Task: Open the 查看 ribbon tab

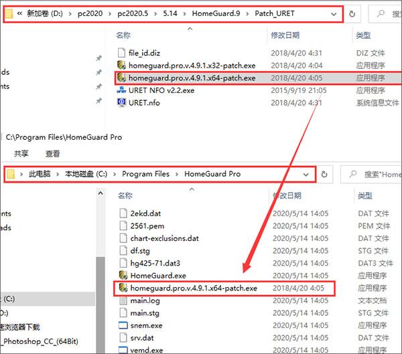Action: (x=52, y=154)
